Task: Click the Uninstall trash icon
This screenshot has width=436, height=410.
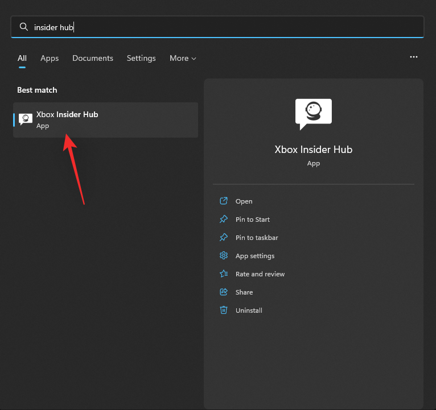Action: click(x=224, y=310)
